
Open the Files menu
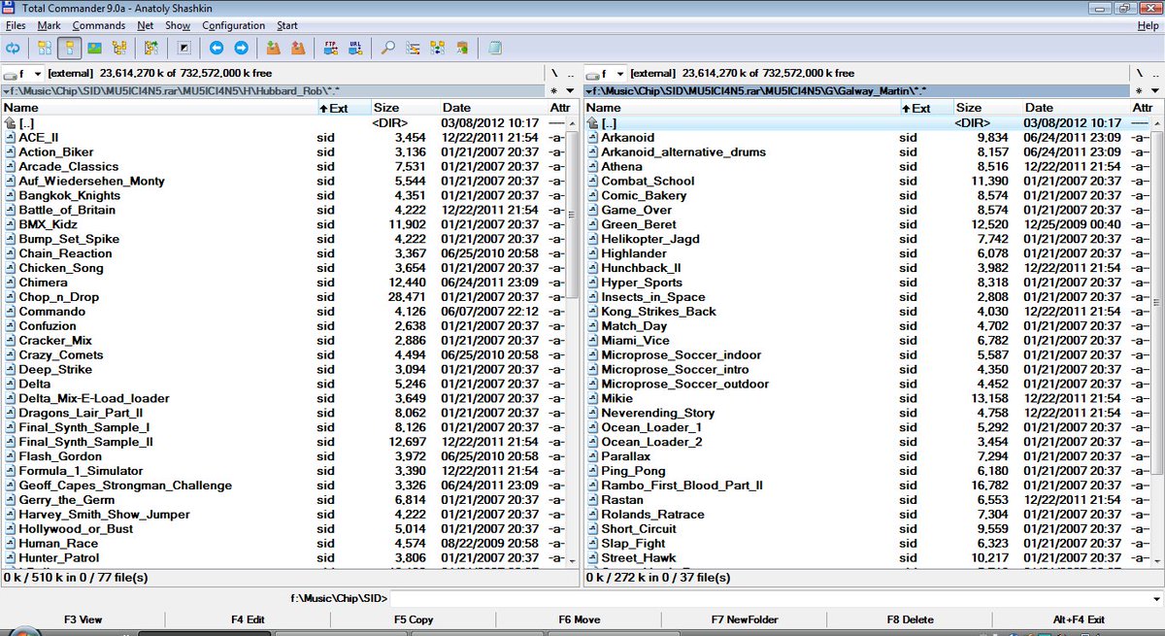pos(16,25)
